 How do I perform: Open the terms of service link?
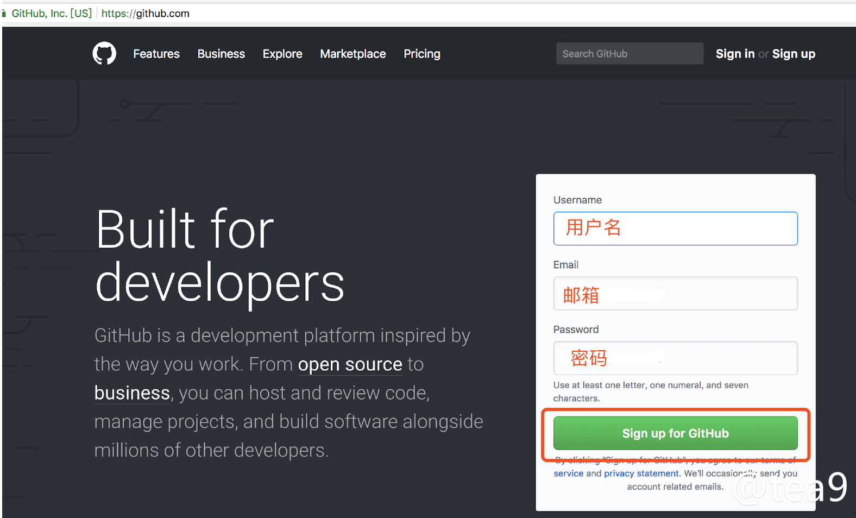(x=568, y=473)
